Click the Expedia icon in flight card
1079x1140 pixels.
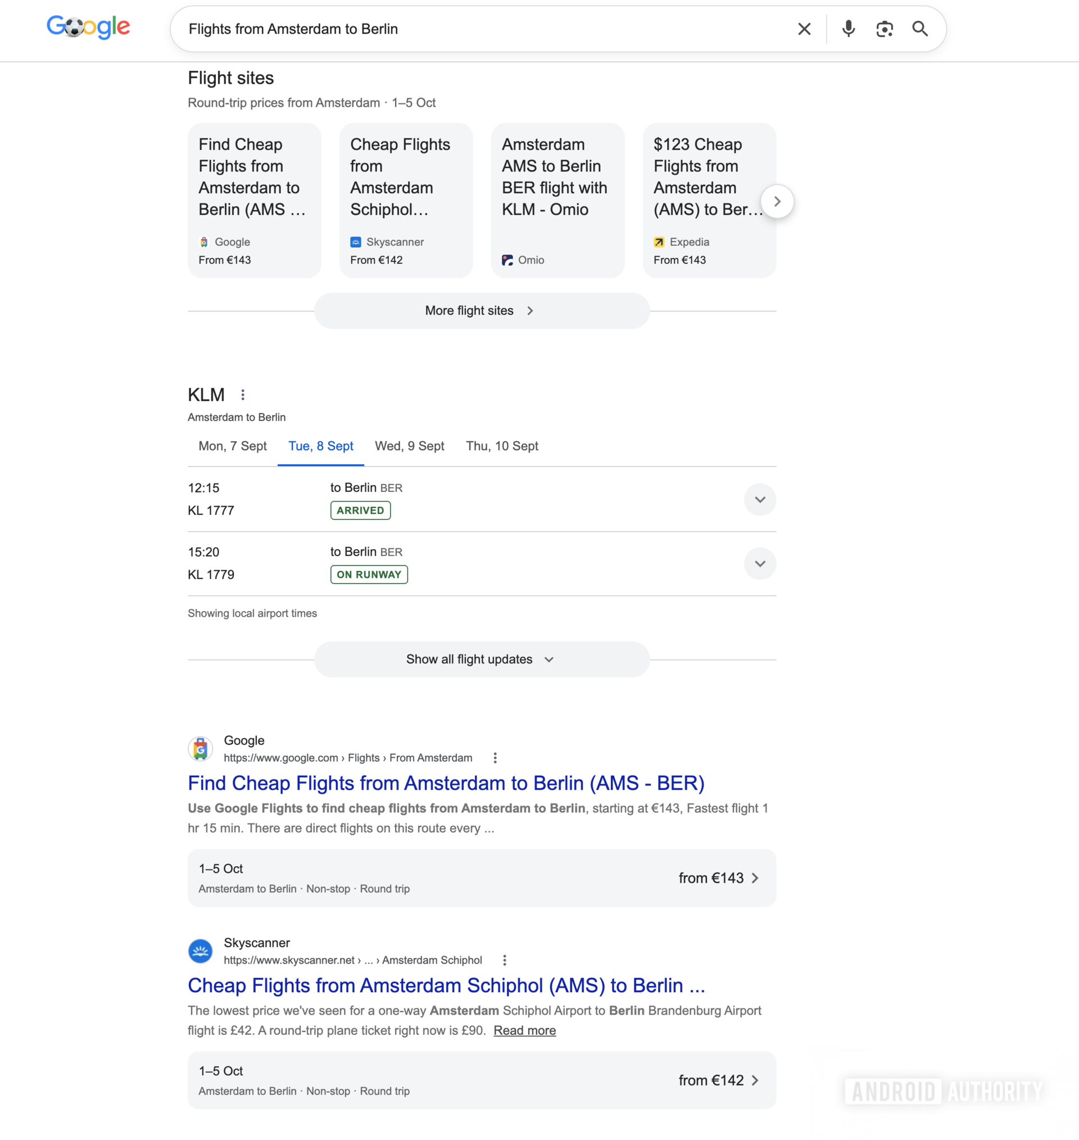pos(659,242)
